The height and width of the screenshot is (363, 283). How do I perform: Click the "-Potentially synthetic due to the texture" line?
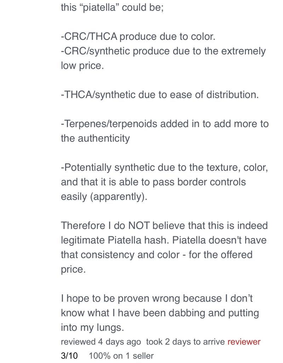coord(164,167)
